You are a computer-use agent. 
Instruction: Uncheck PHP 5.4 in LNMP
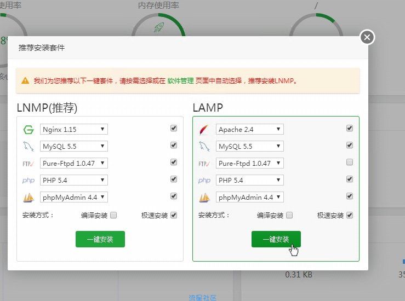(x=174, y=179)
